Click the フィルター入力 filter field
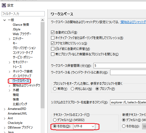Screen dimensions: 146x133 [23, 14]
